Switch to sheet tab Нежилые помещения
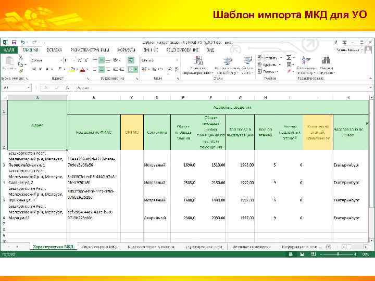The image size is (375, 281). click(252, 247)
